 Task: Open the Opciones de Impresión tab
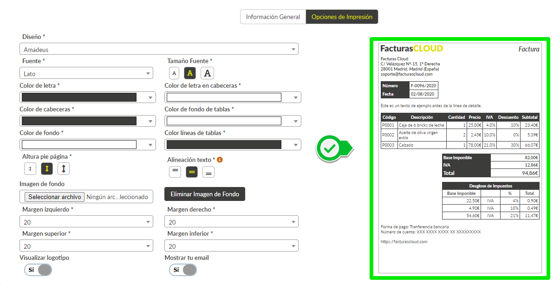[342, 17]
